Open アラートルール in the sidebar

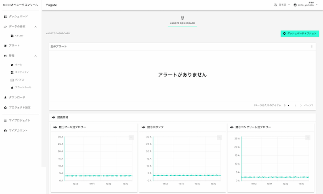(23, 88)
